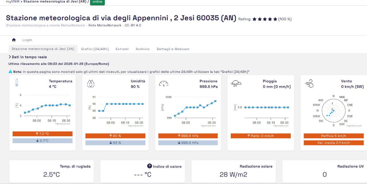This screenshot has width=367, height=184.
Task: Collapse the Dati in tempo reale section
Action: pyautogui.click(x=10, y=57)
